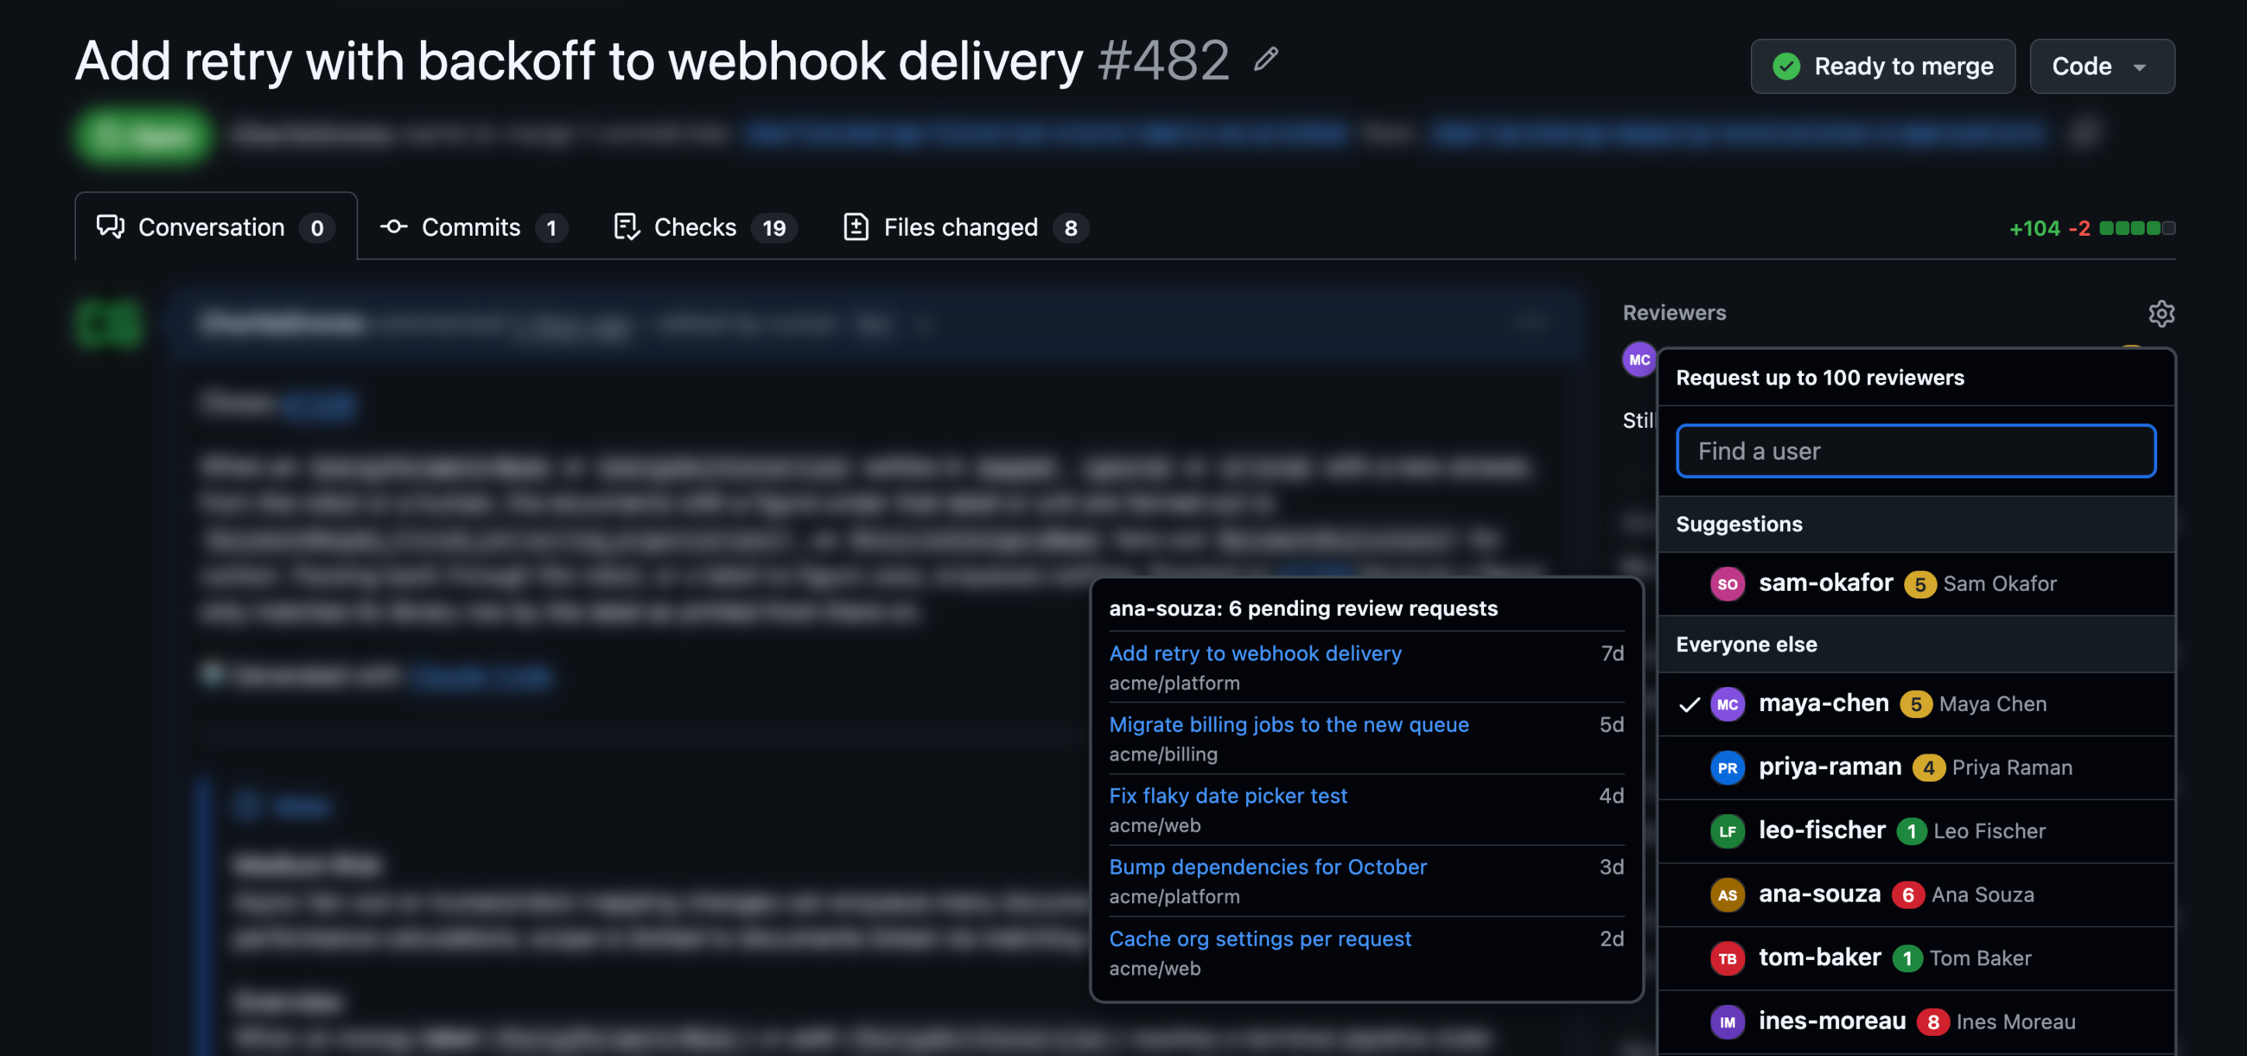2247x1056 pixels.
Task: Click the Conversation speech bubble icon
Action: coord(111,226)
